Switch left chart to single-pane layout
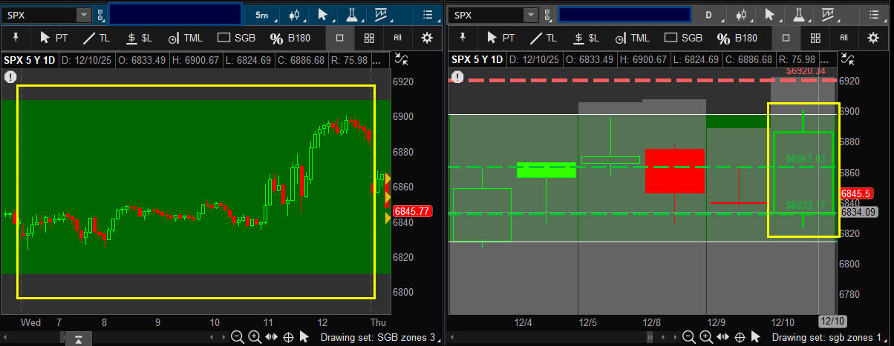Viewport: 894px width, 346px height. click(x=339, y=38)
